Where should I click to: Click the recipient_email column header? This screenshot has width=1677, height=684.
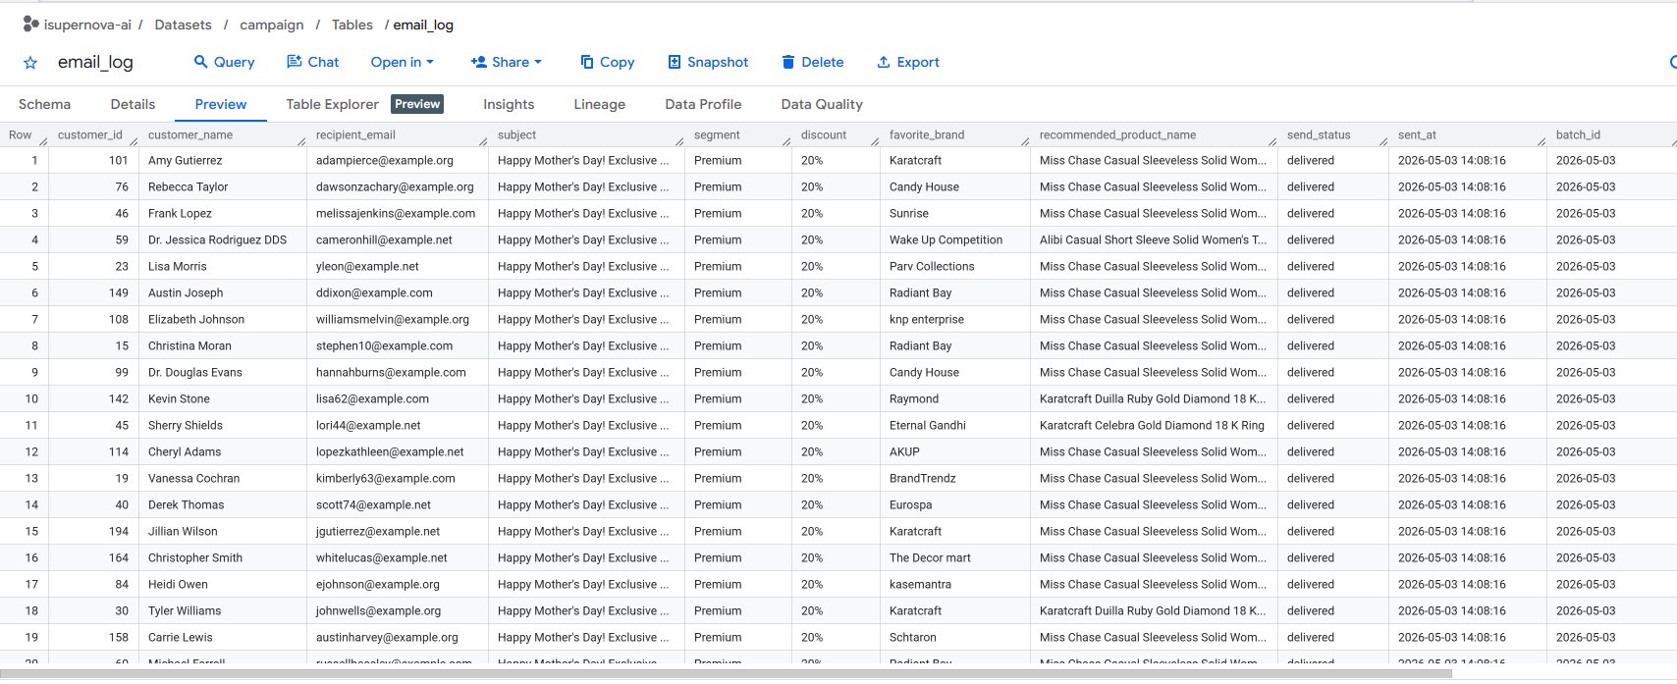355,134
